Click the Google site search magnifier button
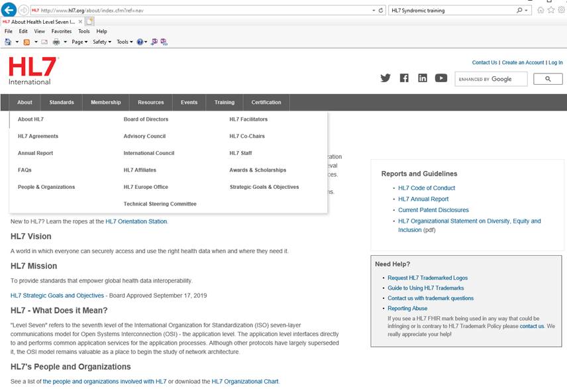567x389 pixels. (548, 79)
